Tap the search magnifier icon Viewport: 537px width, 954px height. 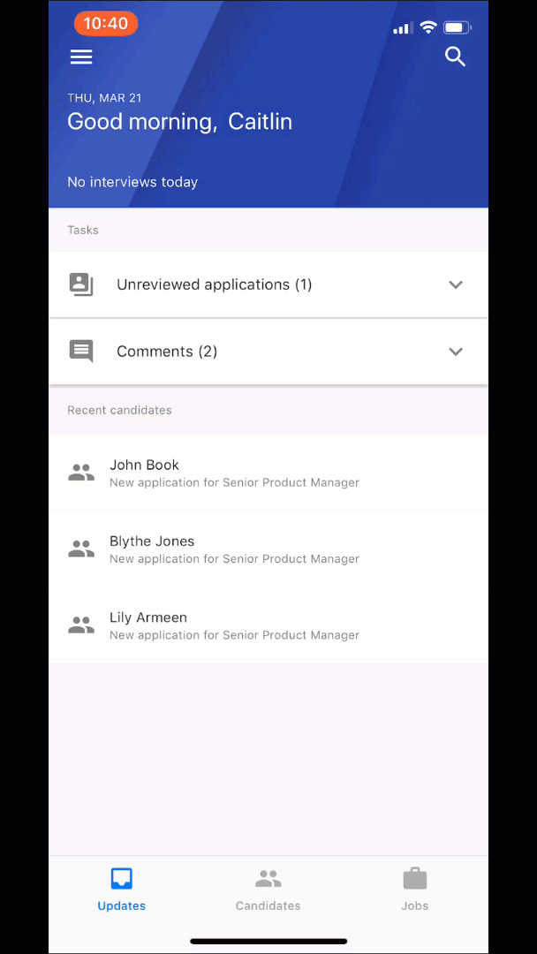[455, 57]
